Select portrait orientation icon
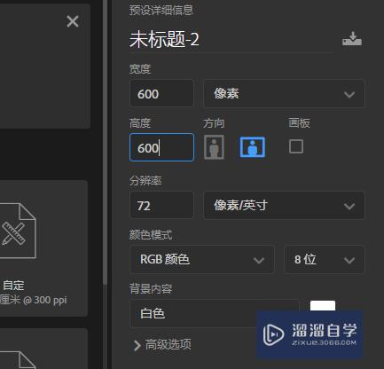The width and height of the screenshot is (384, 369). (x=214, y=147)
